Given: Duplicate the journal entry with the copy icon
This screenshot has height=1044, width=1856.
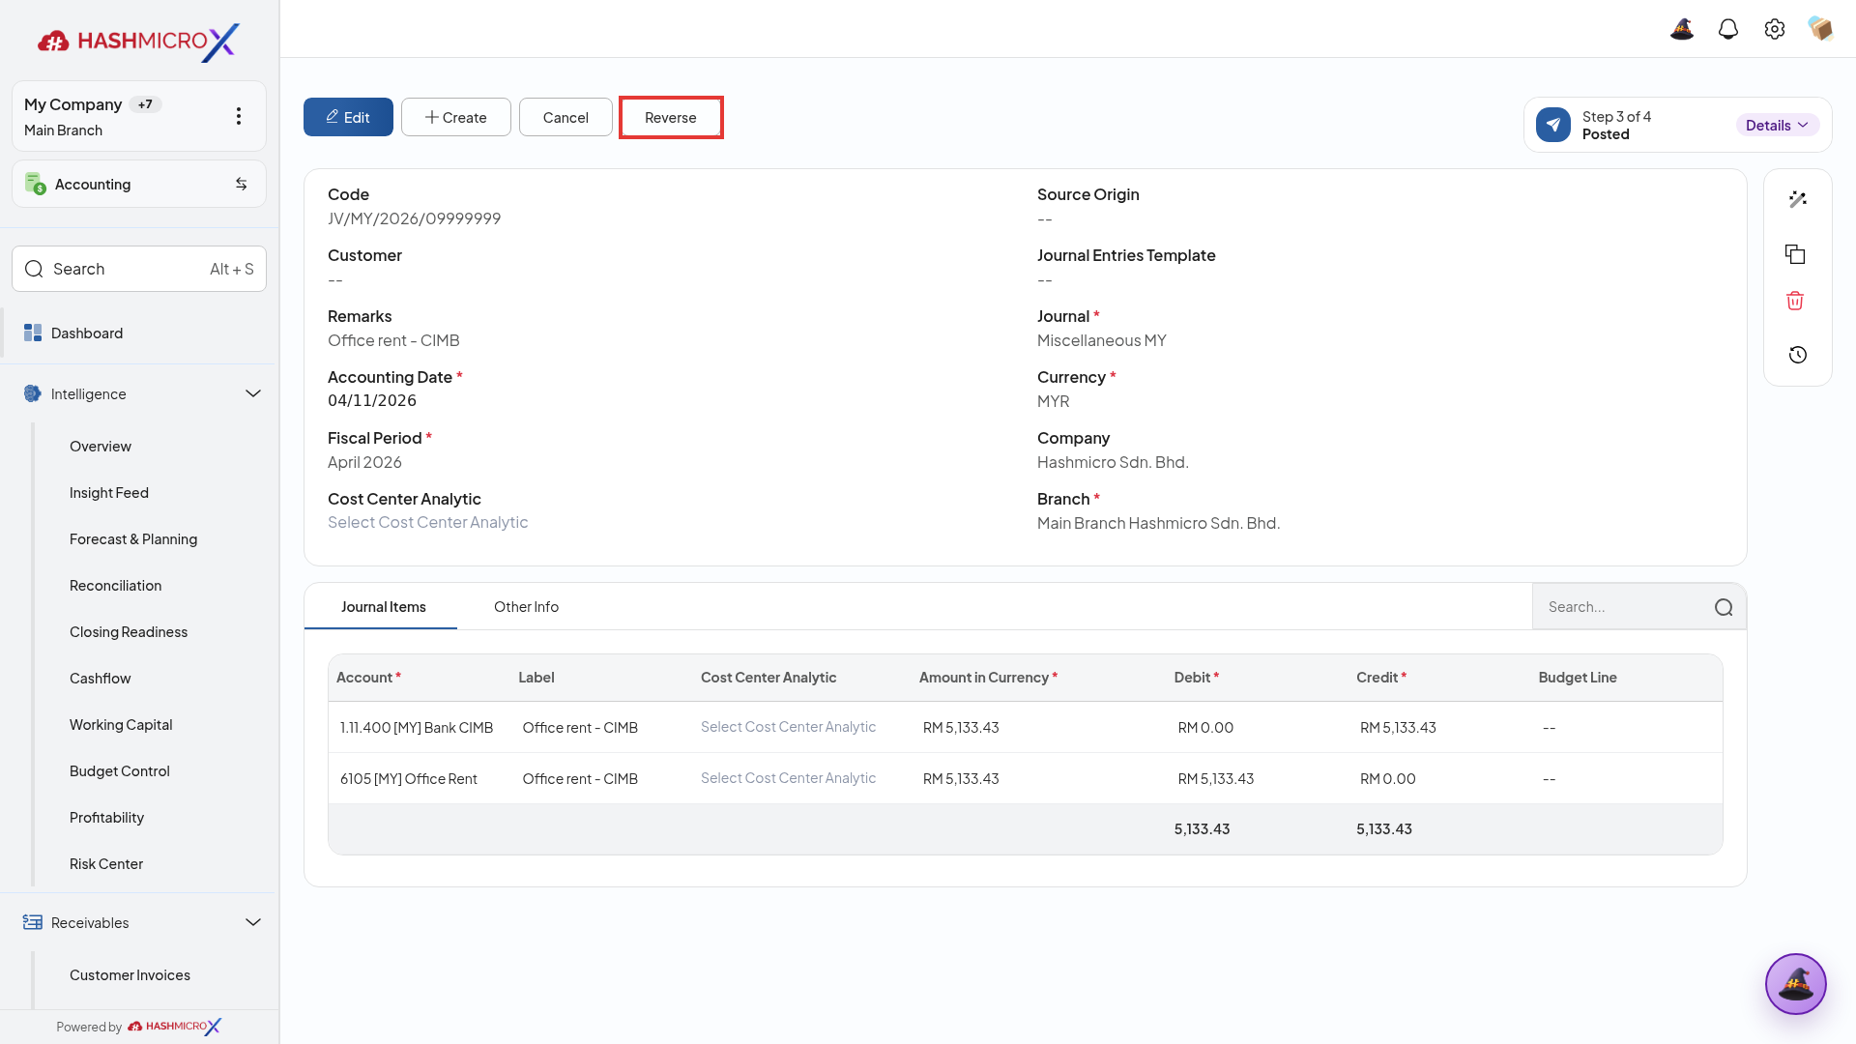Looking at the screenshot, I should pos(1795,254).
